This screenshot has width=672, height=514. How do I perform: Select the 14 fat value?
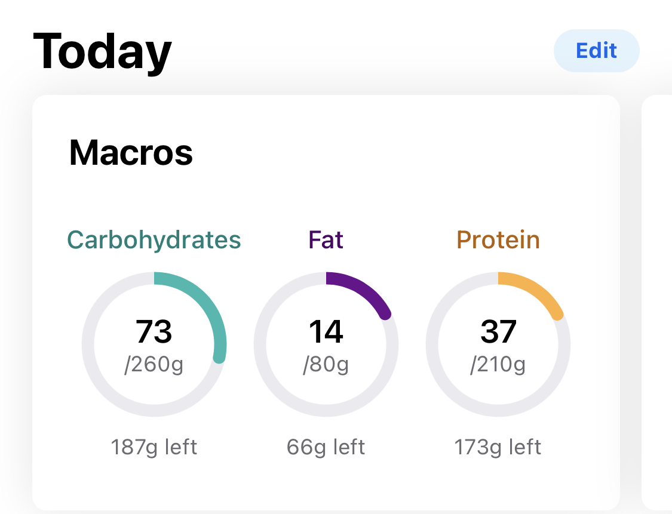[x=326, y=333]
